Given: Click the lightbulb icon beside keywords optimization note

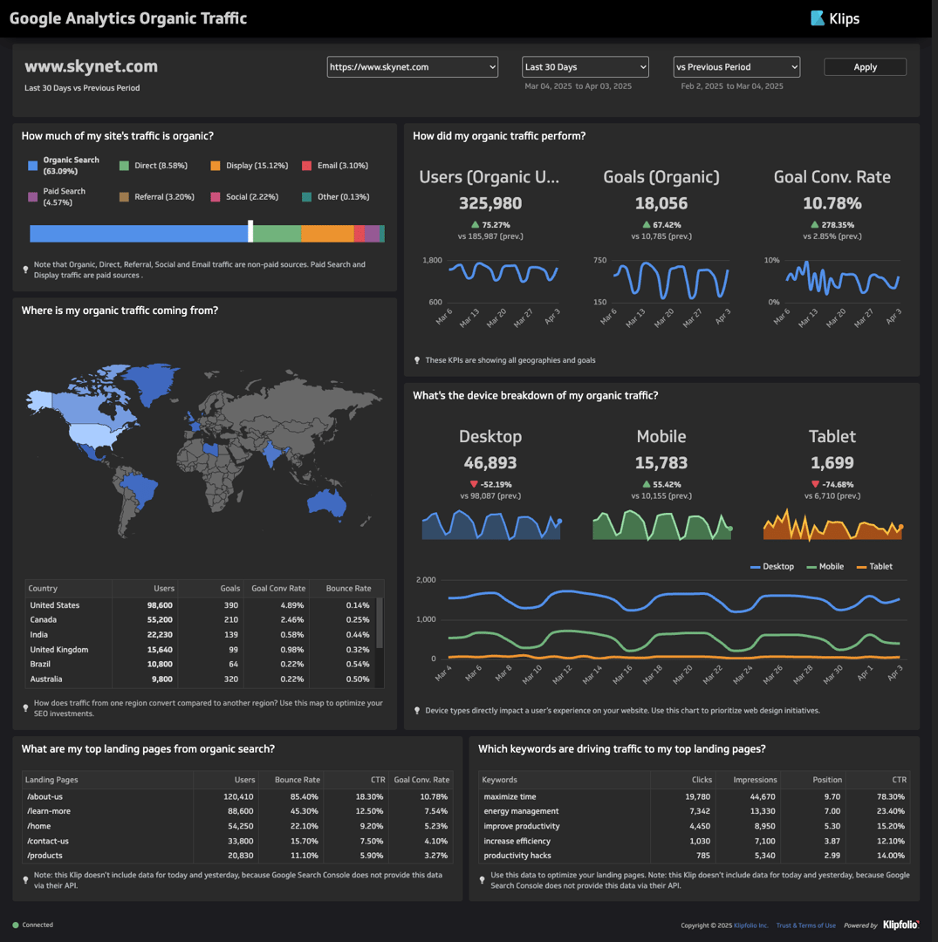Looking at the screenshot, I should (x=482, y=880).
